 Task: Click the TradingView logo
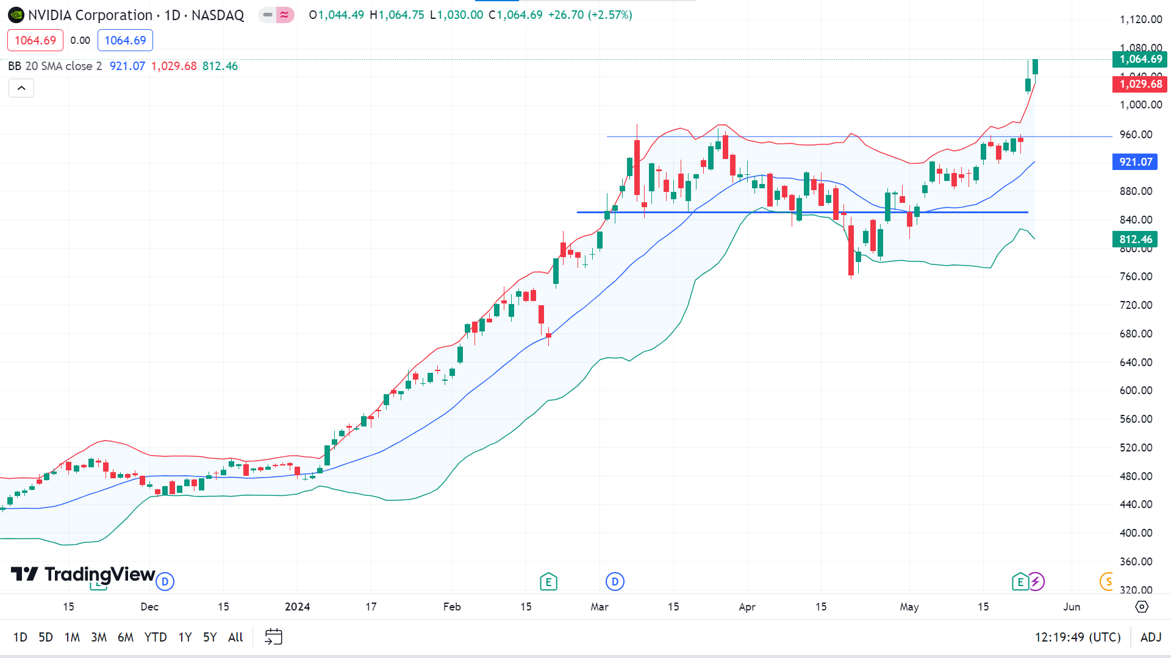(83, 574)
